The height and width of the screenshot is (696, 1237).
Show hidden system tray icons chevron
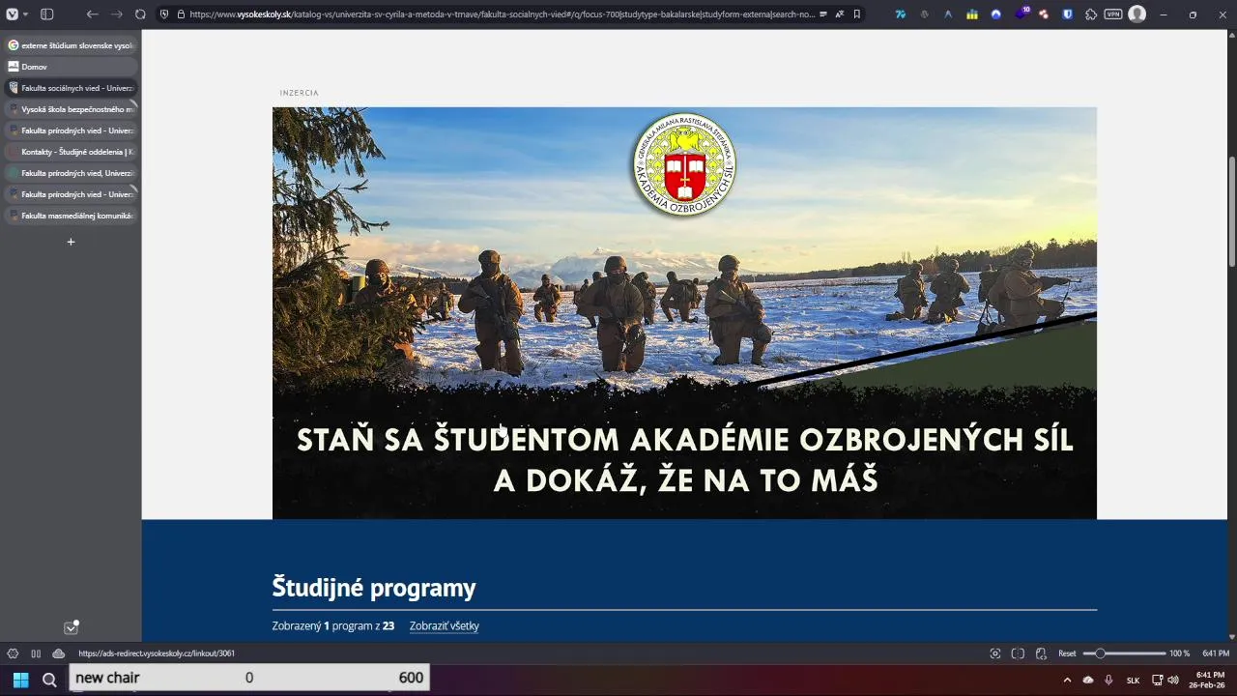pos(1068,680)
